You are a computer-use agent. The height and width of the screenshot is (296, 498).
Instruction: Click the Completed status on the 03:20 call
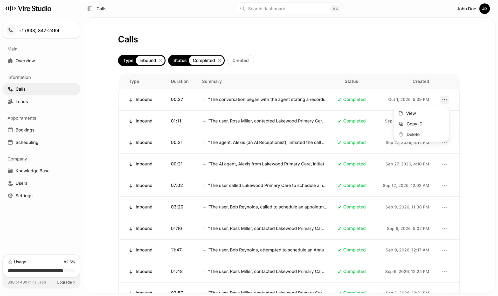(351, 207)
